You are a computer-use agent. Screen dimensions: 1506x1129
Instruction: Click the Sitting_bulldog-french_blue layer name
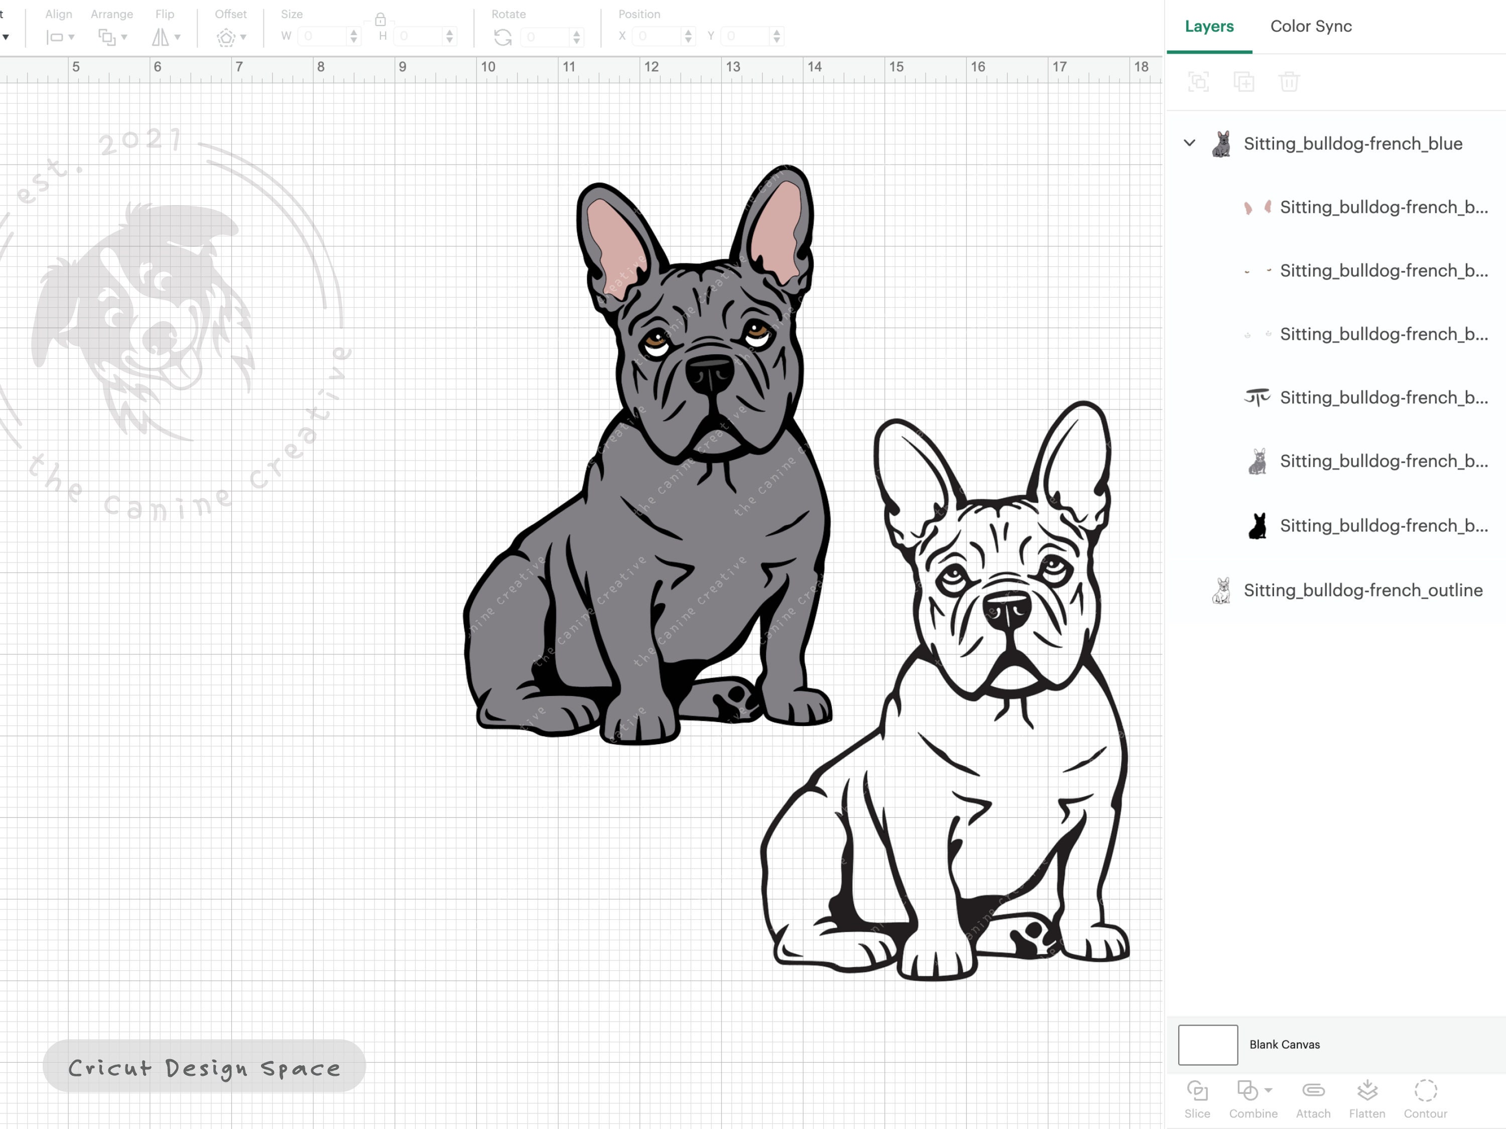[x=1352, y=144]
